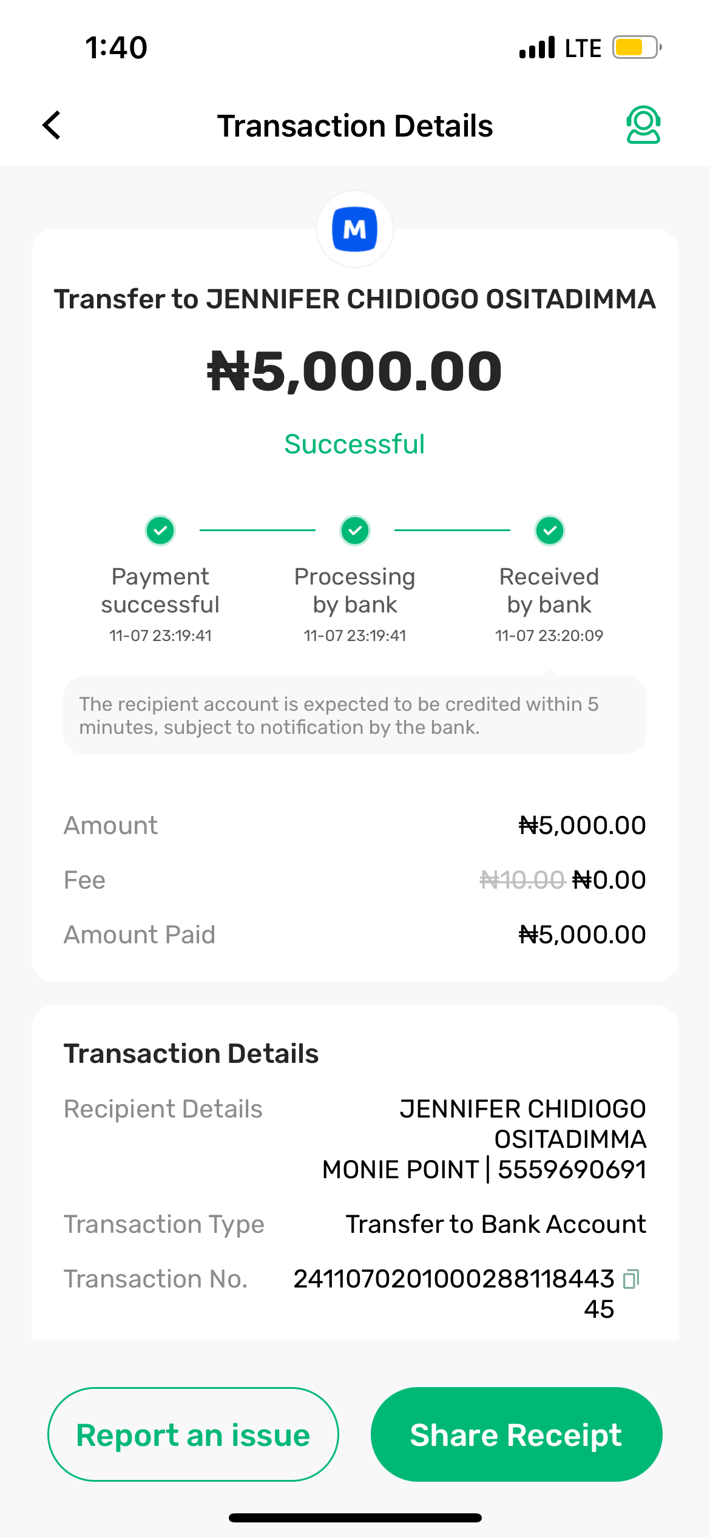This screenshot has height=1537, width=710.
Task: Tap the Moniepoint bank logo
Action: point(355,229)
